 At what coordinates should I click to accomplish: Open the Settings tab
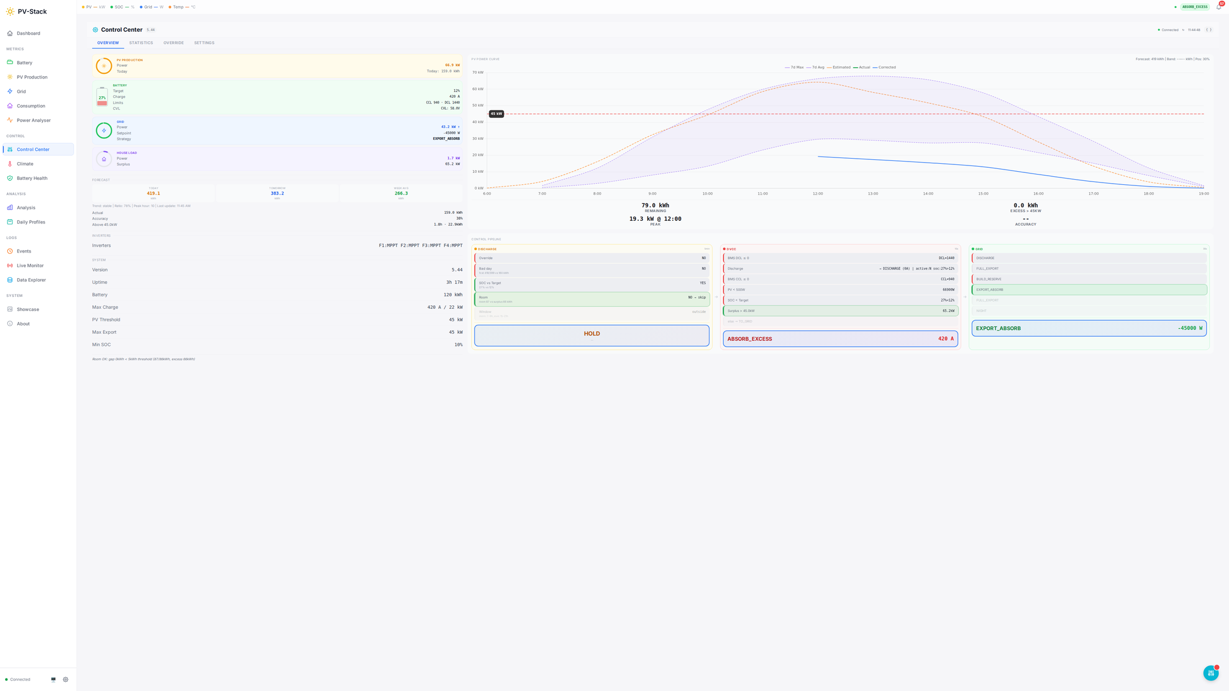point(204,43)
